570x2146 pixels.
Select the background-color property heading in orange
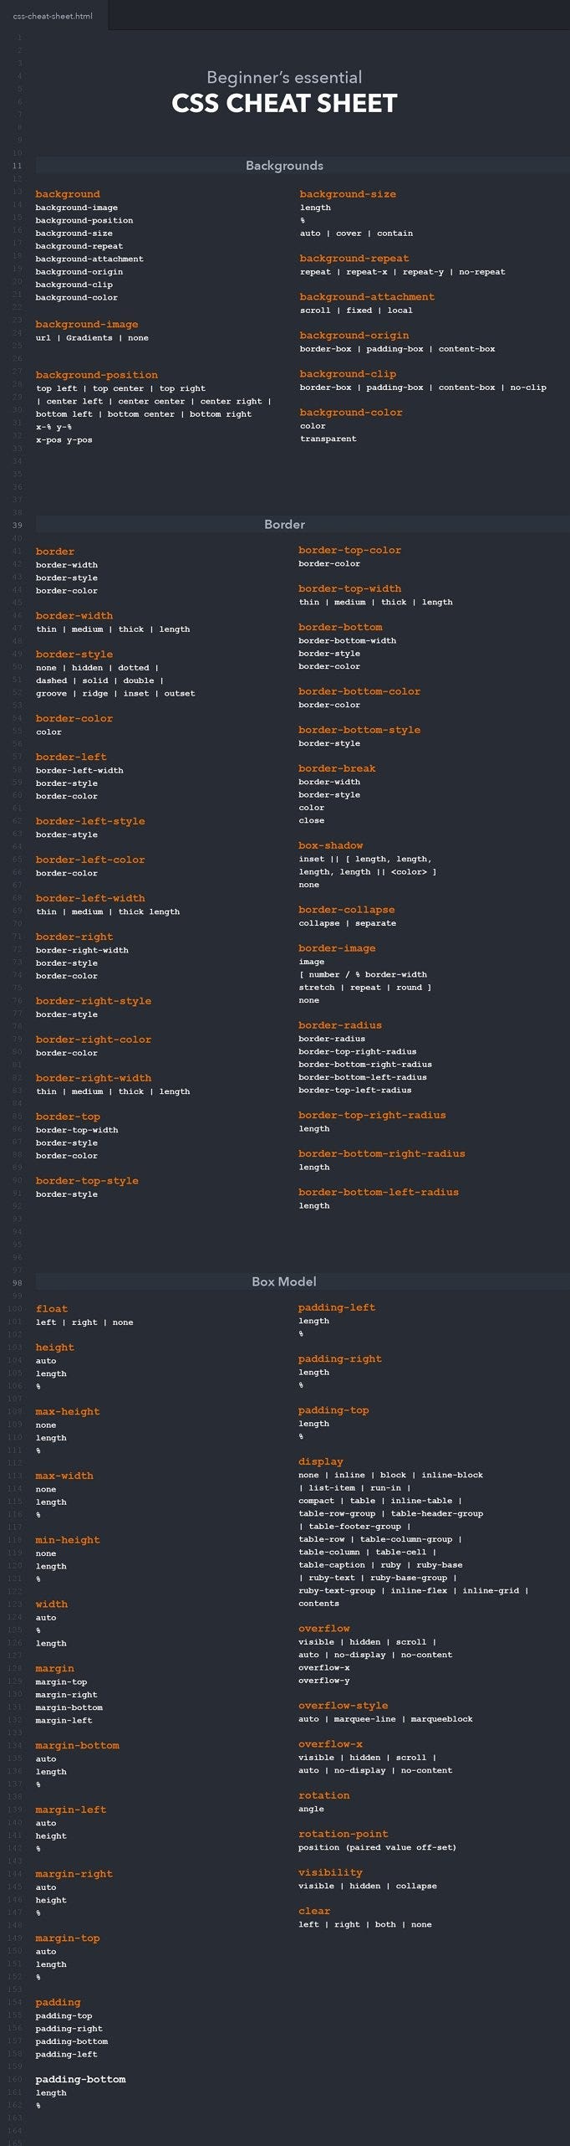click(x=351, y=413)
